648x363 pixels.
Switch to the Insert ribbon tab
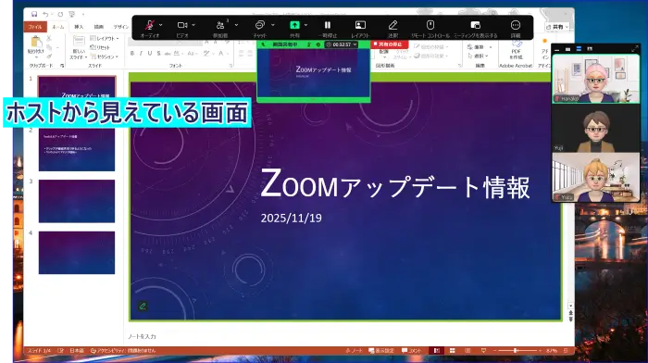pos(79,27)
